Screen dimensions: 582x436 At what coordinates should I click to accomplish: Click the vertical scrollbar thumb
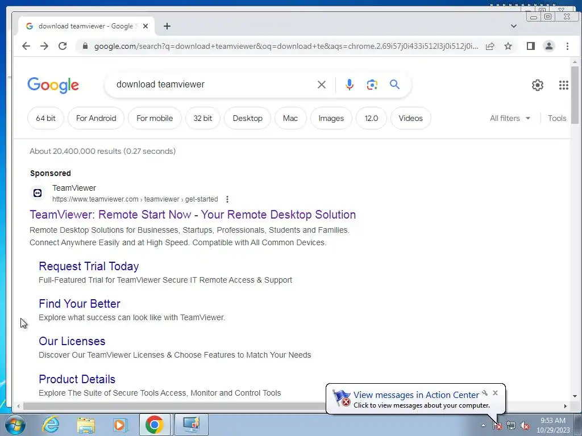[x=575, y=95]
